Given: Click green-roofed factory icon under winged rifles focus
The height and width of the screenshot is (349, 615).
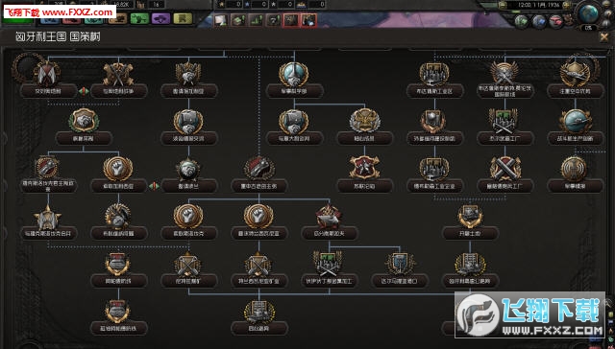Looking at the screenshot, I should [504, 121].
